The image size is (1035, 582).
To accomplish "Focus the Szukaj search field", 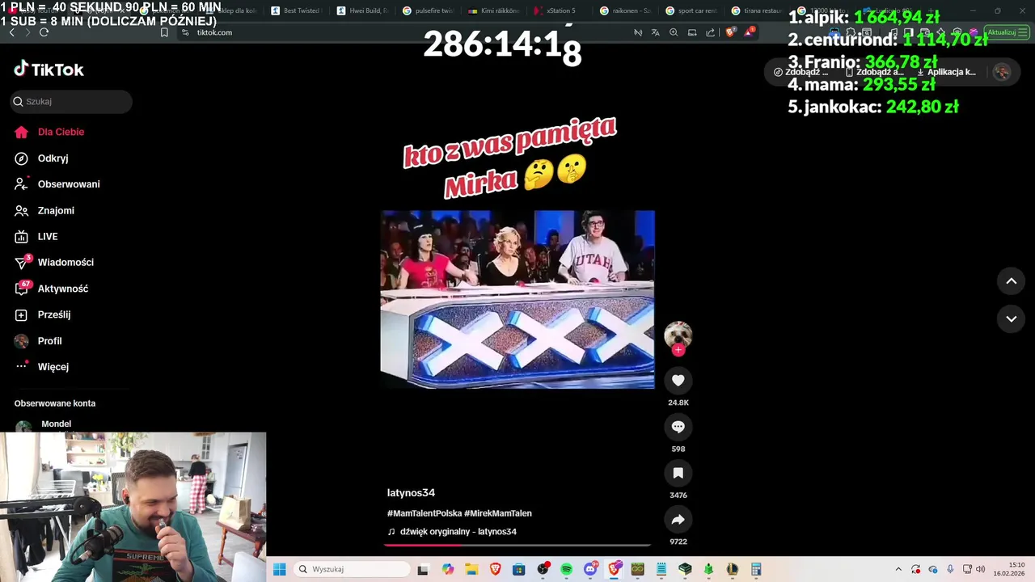I will pyautogui.click(x=71, y=101).
